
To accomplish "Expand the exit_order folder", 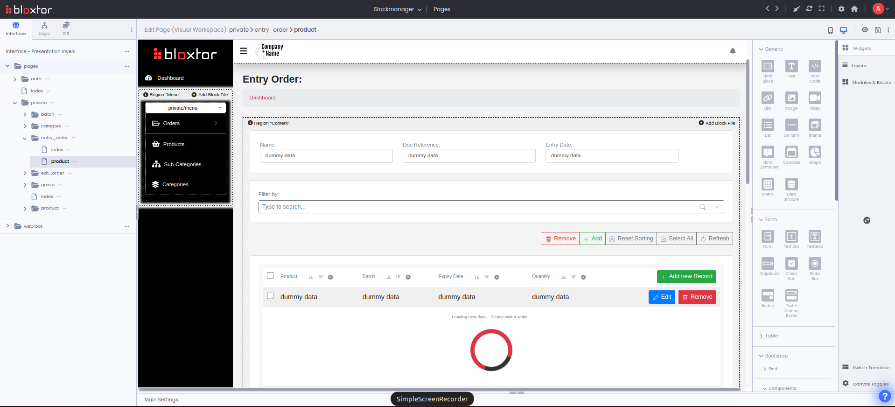I will click(25, 173).
